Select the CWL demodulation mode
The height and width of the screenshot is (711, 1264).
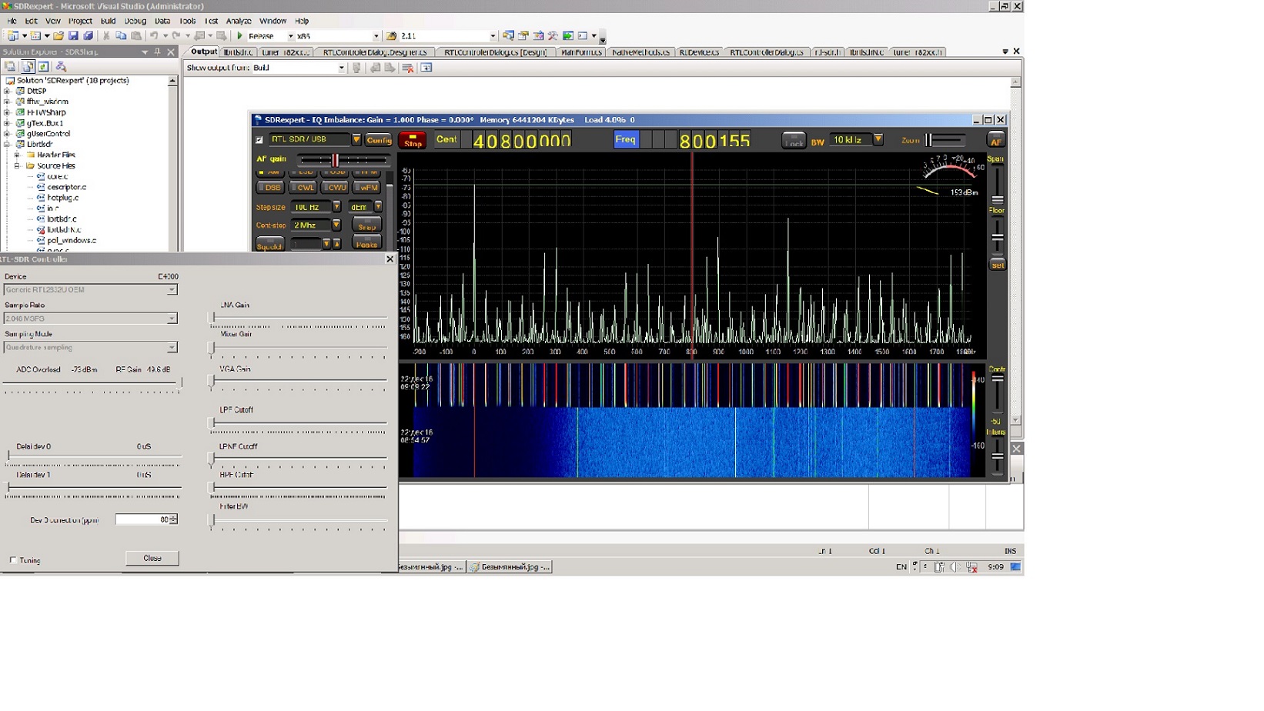303,188
